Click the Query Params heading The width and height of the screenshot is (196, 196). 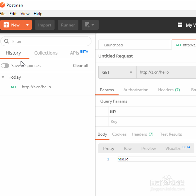114,101
